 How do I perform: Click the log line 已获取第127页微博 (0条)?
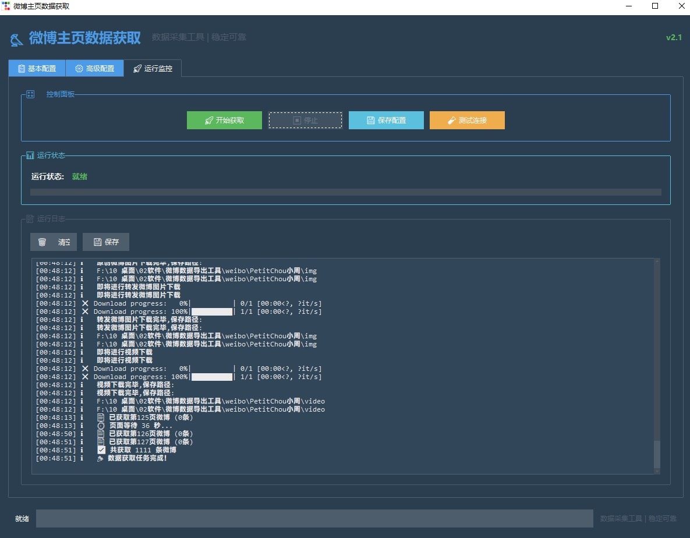click(151, 442)
